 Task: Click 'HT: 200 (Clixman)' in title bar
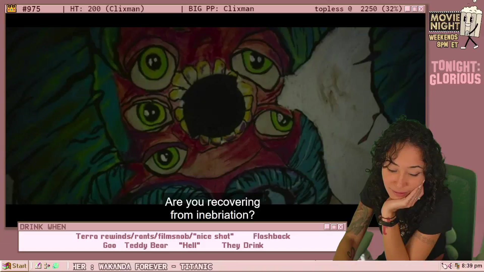tap(107, 9)
